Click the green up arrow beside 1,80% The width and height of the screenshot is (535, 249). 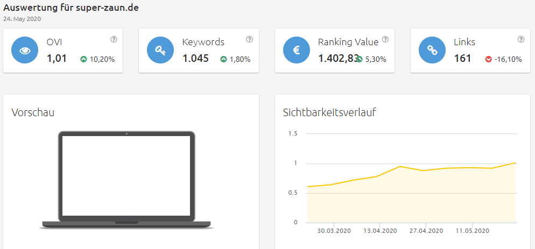tap(223, 59)
